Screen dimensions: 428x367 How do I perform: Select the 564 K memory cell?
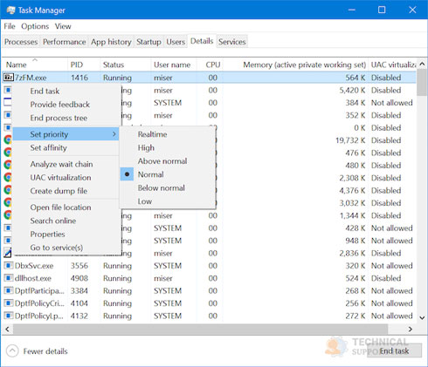[x=356, y=78]
